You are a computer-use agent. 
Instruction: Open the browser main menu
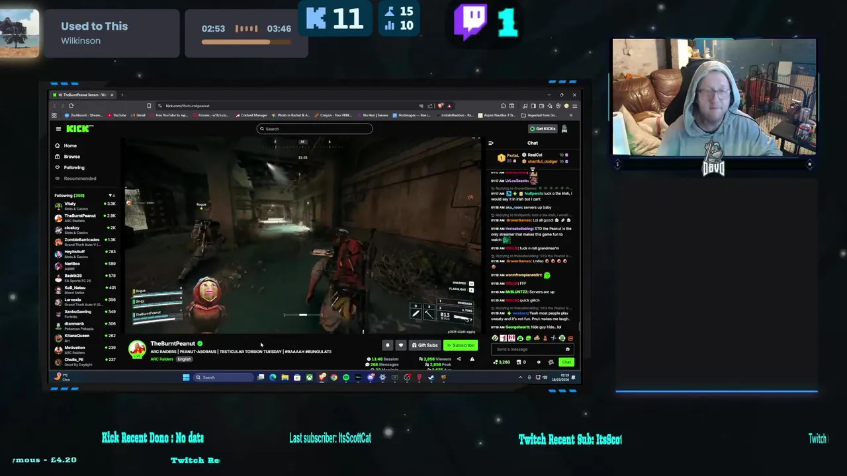pos(574,106)
